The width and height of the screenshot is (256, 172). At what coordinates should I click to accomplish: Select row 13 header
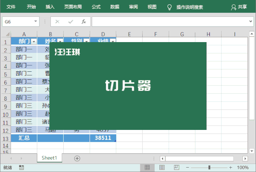click(6, 138)
